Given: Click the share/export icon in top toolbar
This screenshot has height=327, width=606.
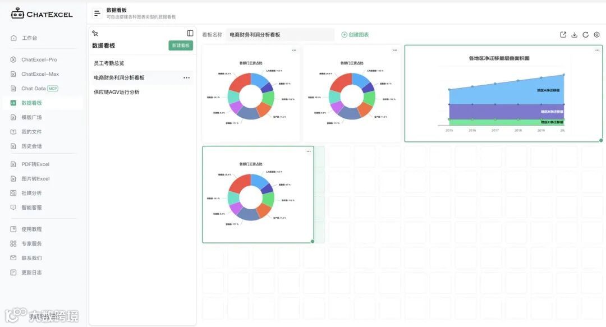Looking at the screenshot, I should pyautogui.click(x=563, y=35).
